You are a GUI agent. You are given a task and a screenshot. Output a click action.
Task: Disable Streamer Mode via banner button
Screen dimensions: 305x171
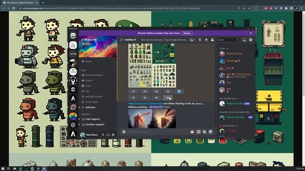pos(187,33)
